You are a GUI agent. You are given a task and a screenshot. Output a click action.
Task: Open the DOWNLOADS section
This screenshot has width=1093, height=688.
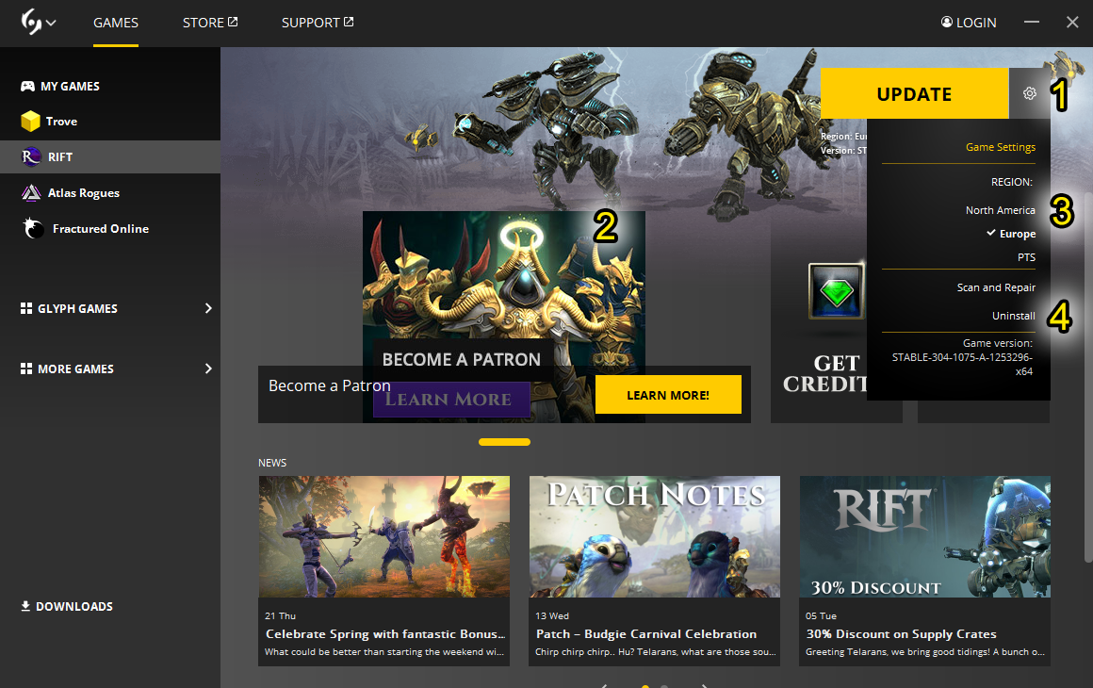coord(73,606)
